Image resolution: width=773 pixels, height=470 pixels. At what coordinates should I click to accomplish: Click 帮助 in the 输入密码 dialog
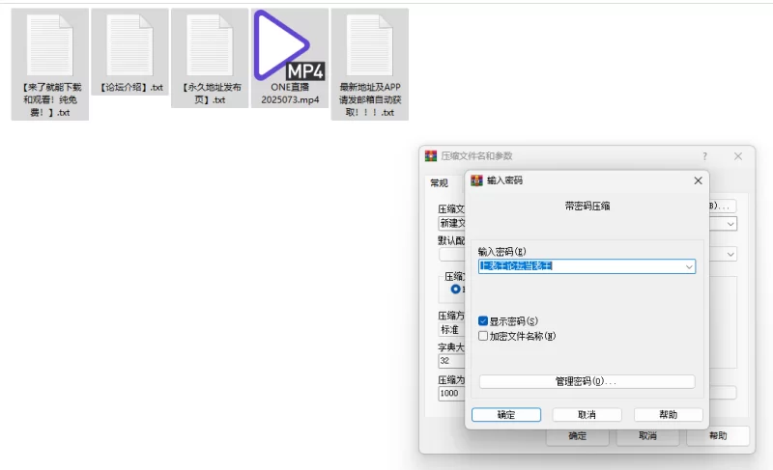click(668, 415)
